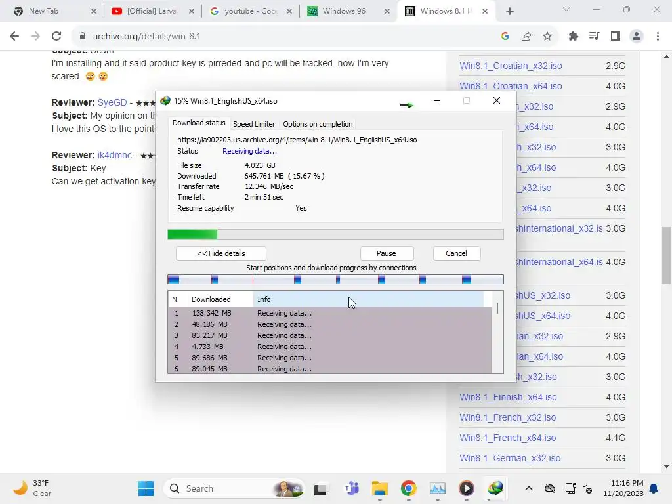Click the page vertical scrollbar thumb
Image resolution: width=672 pixels, height=504 pixels.
click(666, 255)
